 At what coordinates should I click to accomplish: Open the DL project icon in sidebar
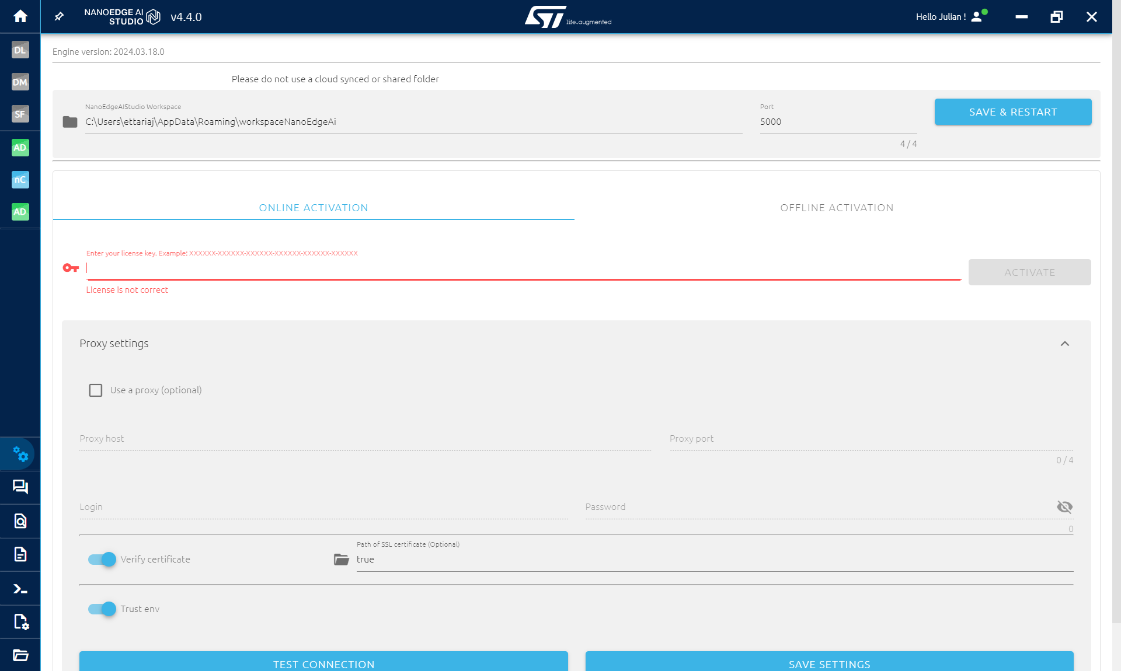pos(20,50)
